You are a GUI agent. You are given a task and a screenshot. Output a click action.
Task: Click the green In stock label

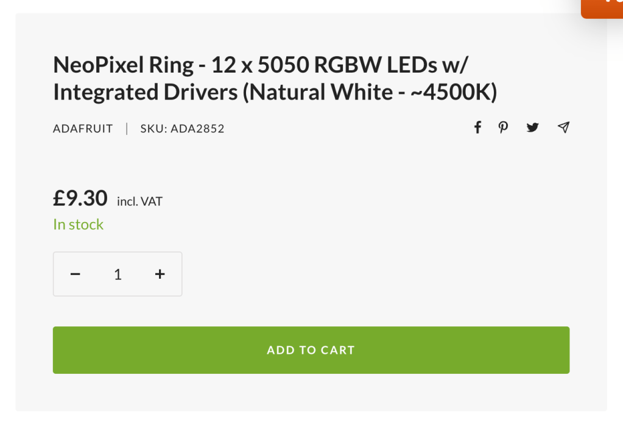pos(78,224)
